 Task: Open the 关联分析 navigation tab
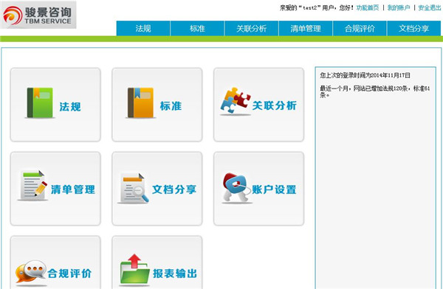coord(252,29)
